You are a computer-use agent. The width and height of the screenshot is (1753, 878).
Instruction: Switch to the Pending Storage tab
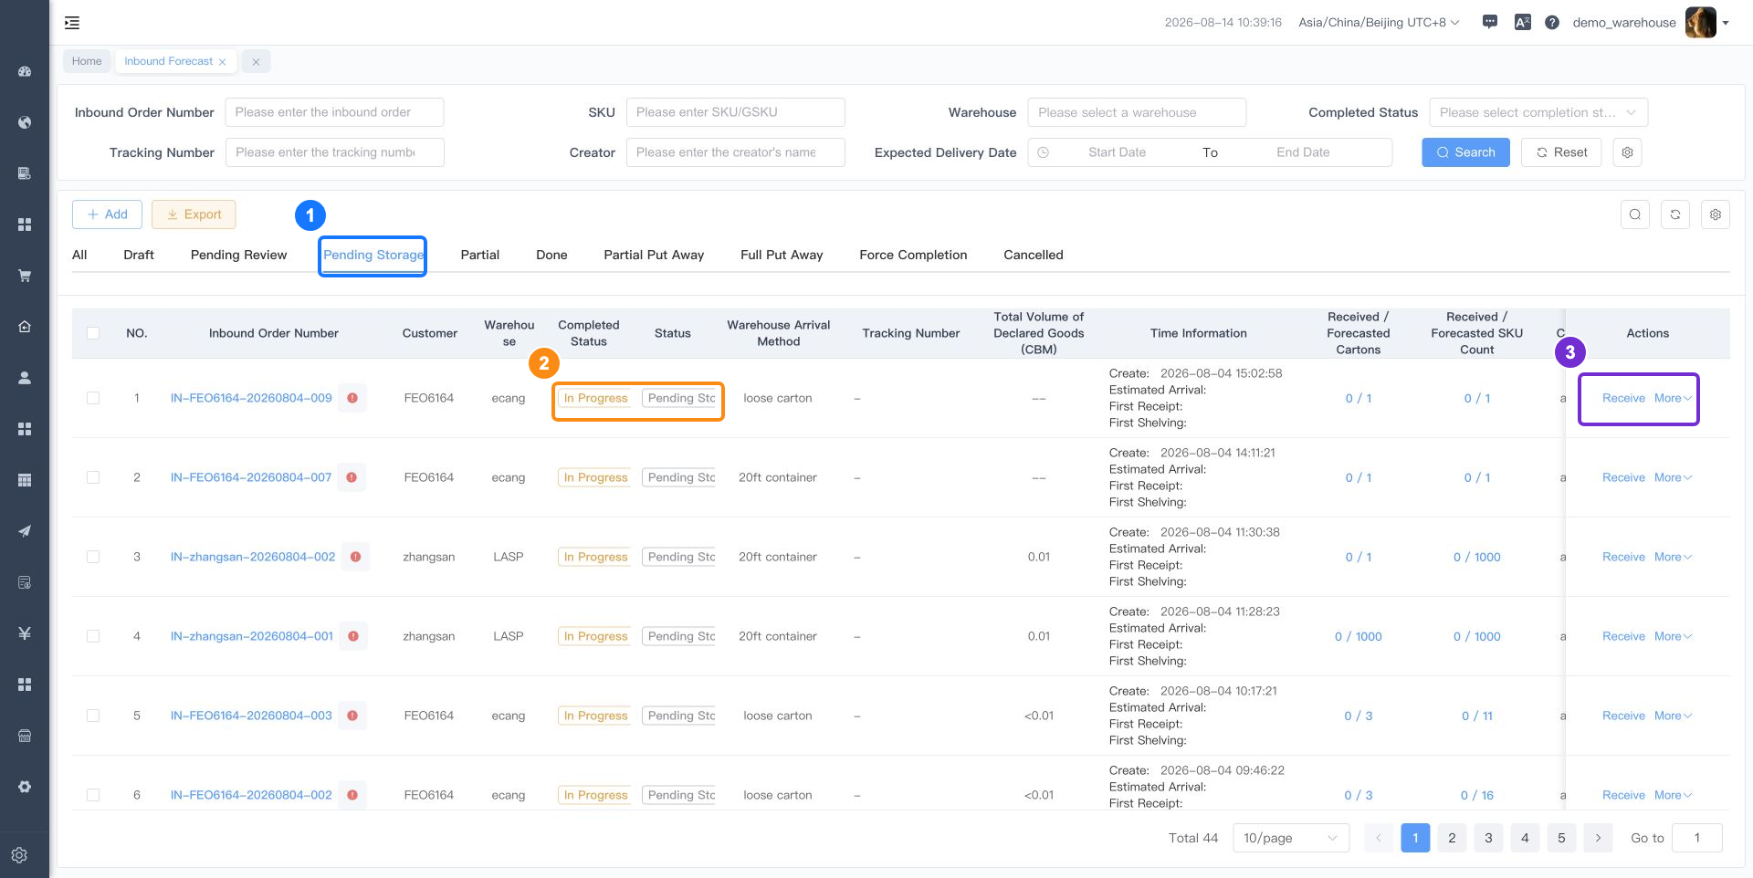[x=373, y=255]
